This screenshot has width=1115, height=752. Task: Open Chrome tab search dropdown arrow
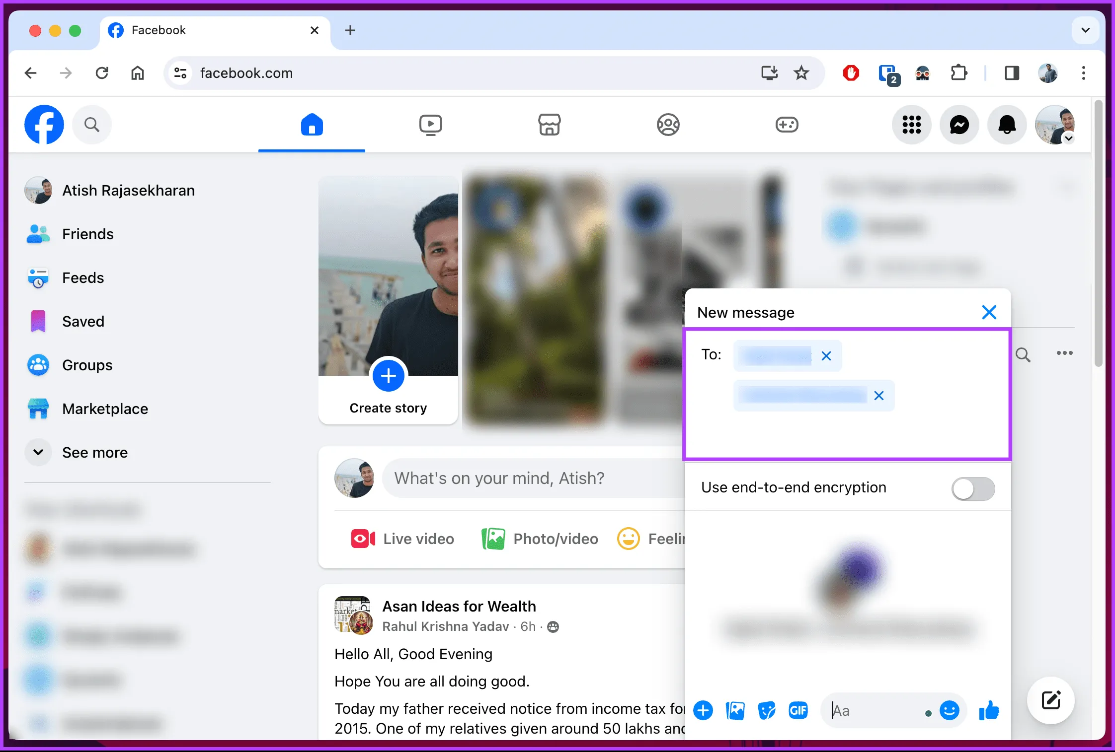pos(1085,30)
